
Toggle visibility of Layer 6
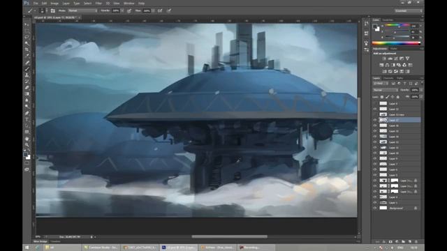[375, 169]
